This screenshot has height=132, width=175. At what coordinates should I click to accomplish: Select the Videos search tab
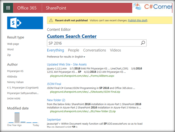pyautogui.click(x=116, y=50)
